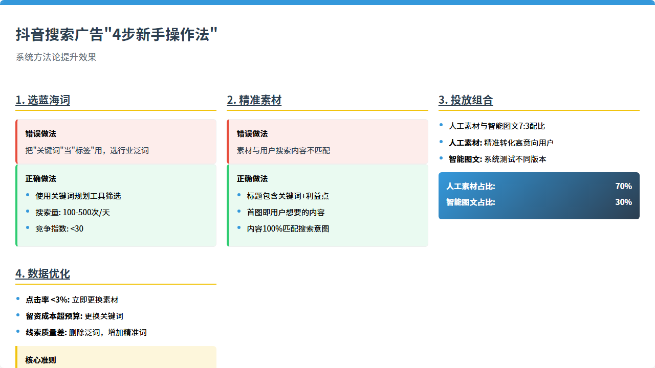
Task: Click text 把"关键词"当"标签"用，选行业泛词
Action: coord(87,151)
